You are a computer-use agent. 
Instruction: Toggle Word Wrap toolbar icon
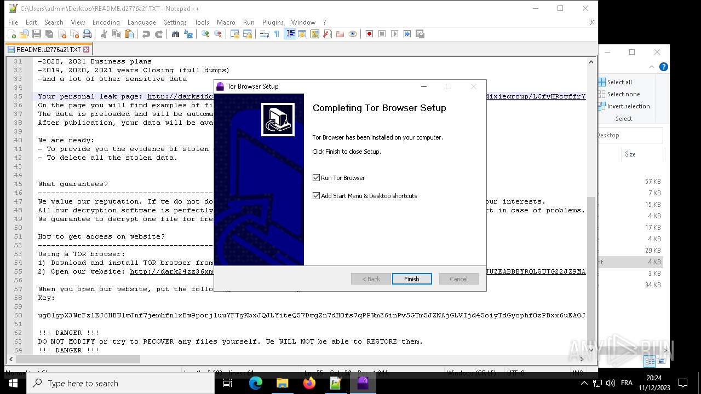click(265, 34)
